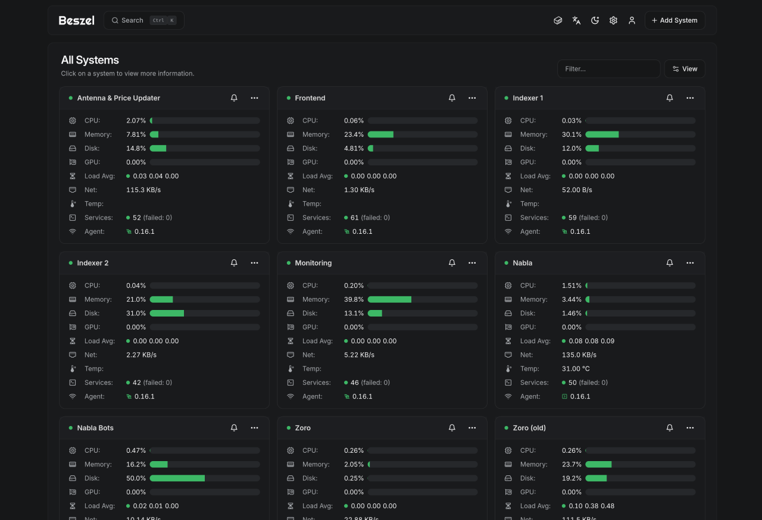The width and height of the screenshot is (762, 520).
Task: Open three-dot menu for Antenna & Price Updater
Action: point(254,98)
